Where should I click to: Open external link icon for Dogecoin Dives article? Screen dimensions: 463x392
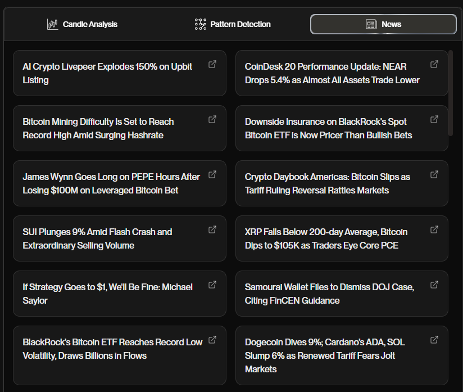(x=434, y=340)
